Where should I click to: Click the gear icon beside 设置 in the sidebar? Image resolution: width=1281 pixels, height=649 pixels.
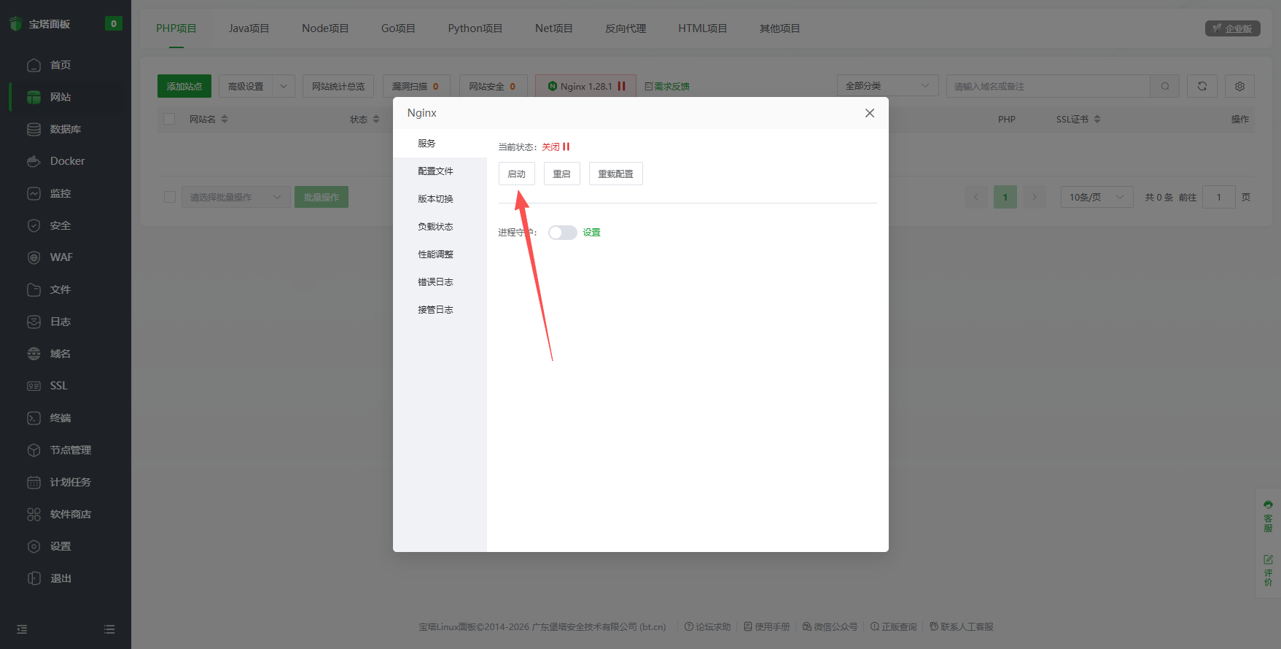click(x=34, y=546)
